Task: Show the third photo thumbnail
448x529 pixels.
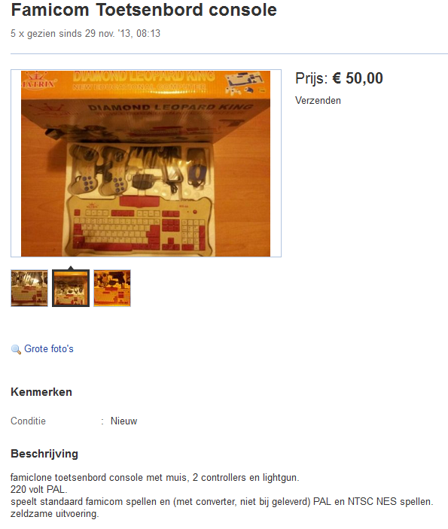Action: [x=112, y=288]
